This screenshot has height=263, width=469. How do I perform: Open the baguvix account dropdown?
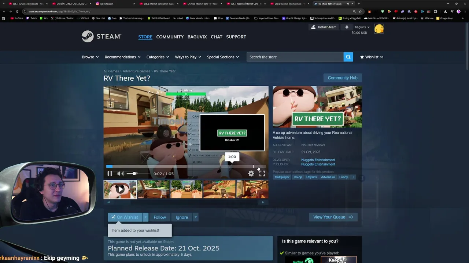point(362,27)
